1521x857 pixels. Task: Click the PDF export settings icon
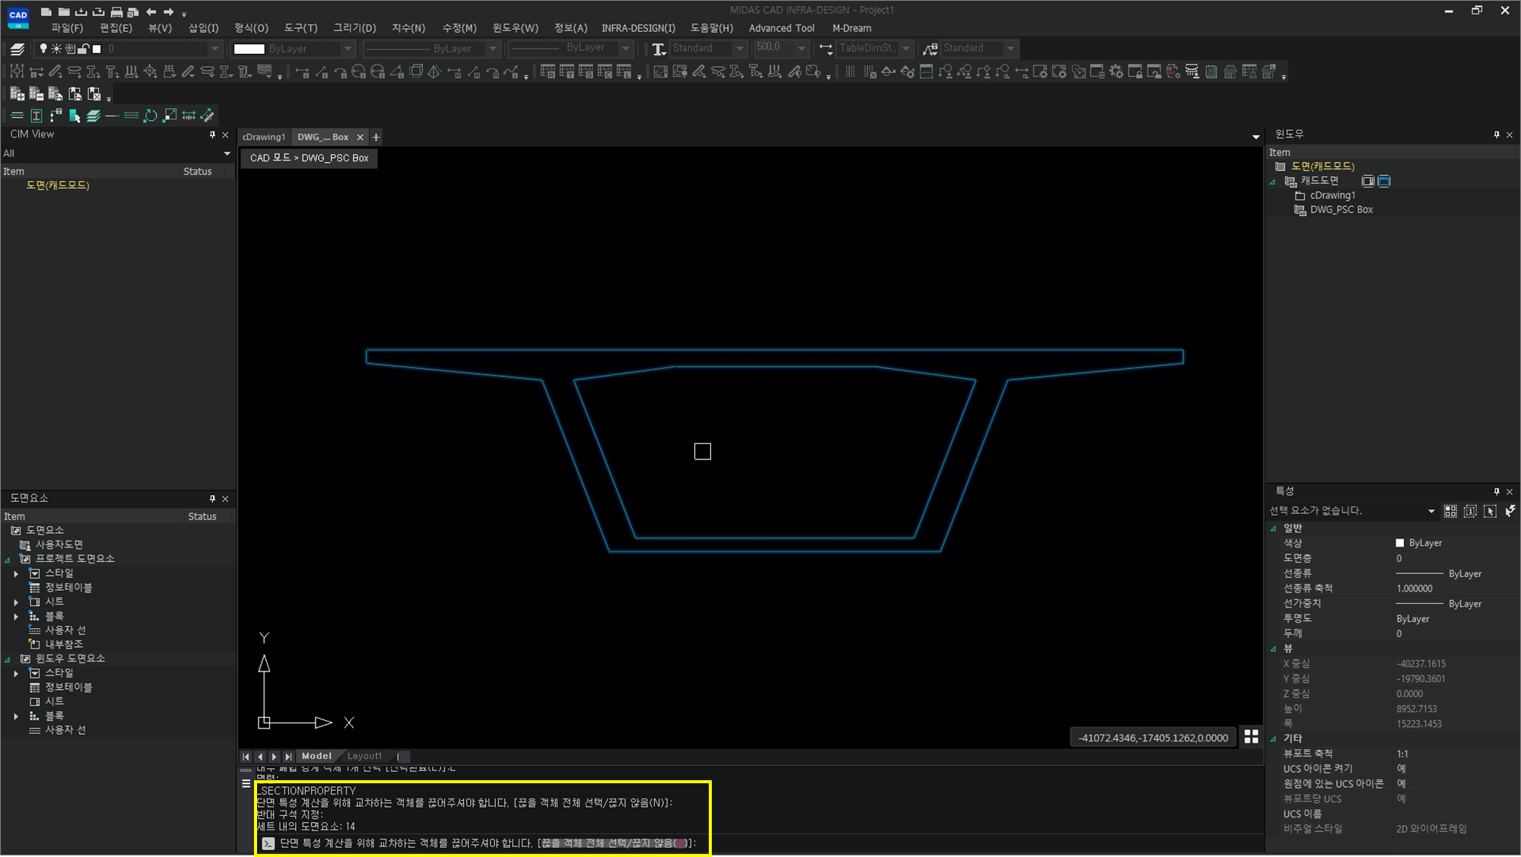pyautogui.click(x=1173, y=71)
